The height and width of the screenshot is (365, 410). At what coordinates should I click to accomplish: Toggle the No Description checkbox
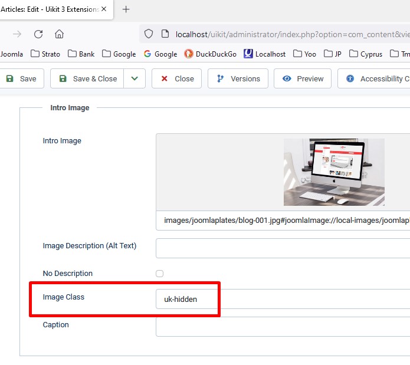pyautogui.click(x=159, y=274)
